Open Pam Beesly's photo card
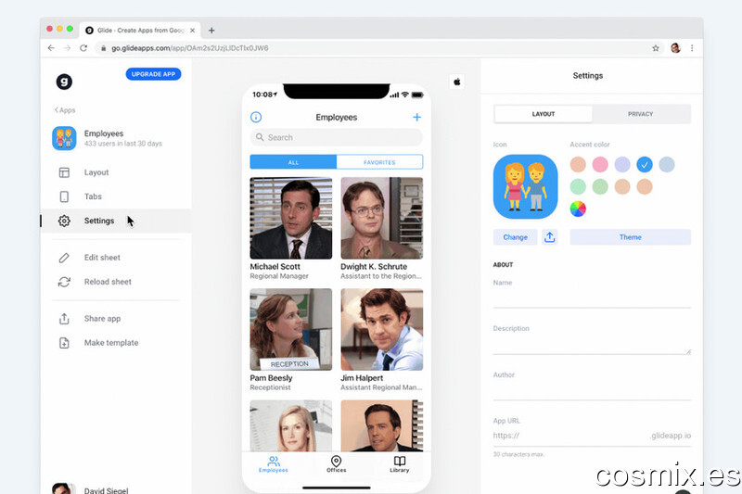 (291, 330)
